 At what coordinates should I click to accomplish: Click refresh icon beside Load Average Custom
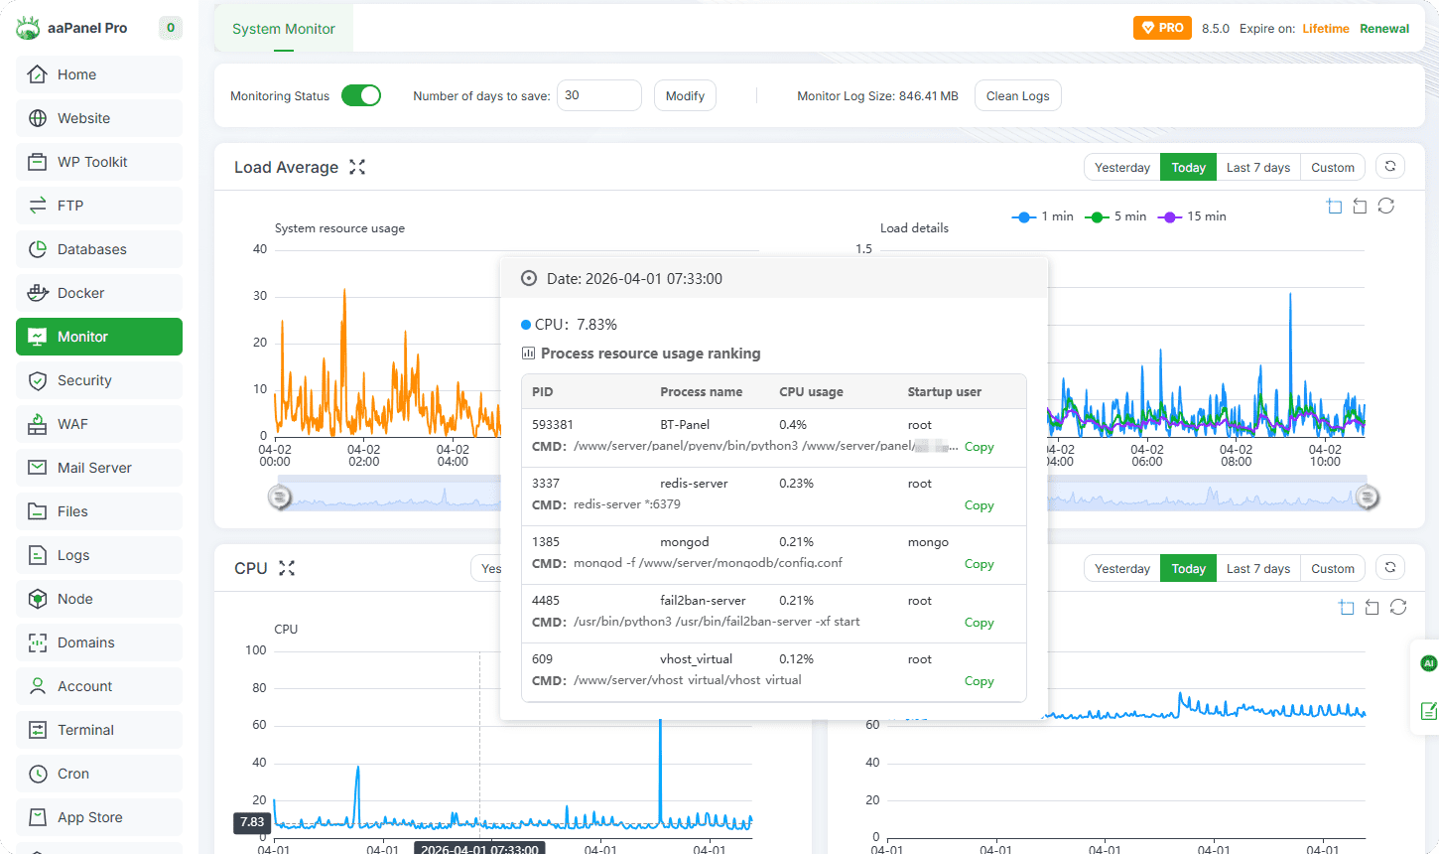(x=1390, y=167)
